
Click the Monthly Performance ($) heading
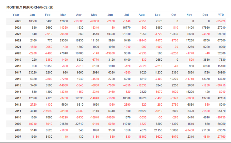pyautogui.click(x=30, y=7)
